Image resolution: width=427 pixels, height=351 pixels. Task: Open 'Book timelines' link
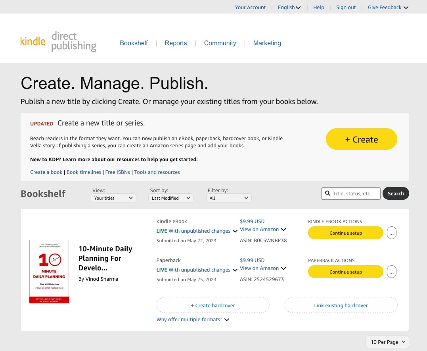(84, 172)
